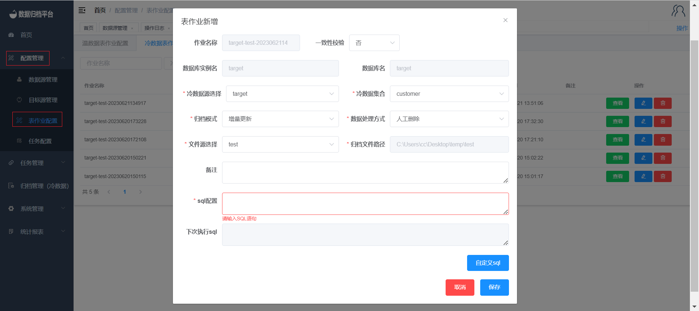Expand the 系统管理 sidebar menu chevron
The height and width of the screenshot is (311, 699).
click(63, 208)
